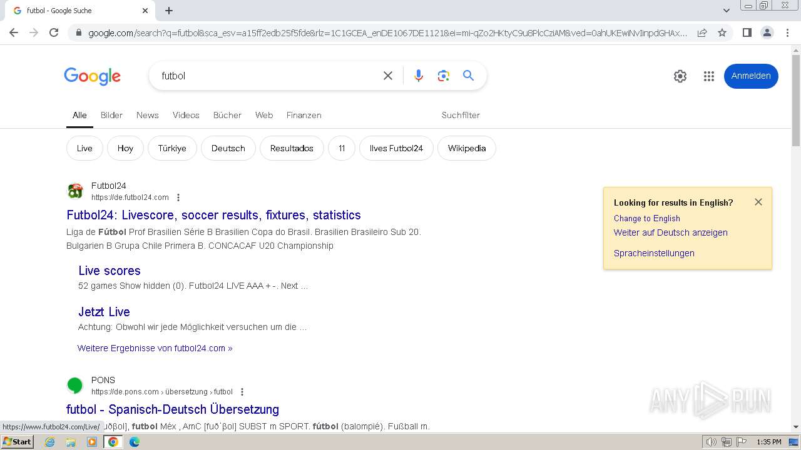Screen dimensions: 801x450
Task: Switch to the Finanzen tab
Action: (304, 115)
